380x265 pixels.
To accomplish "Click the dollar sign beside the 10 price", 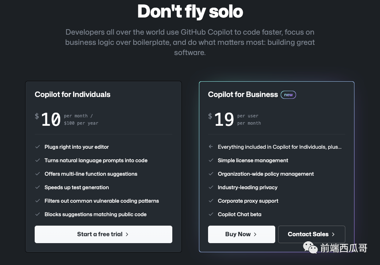I will 37,116.
